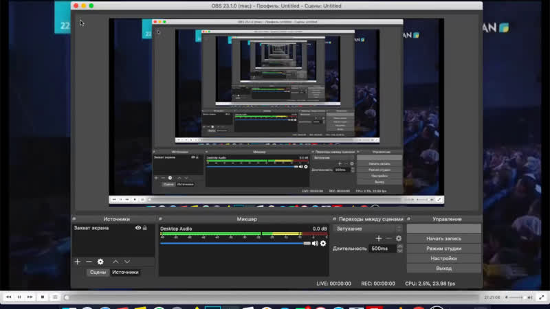550x309 pixels.
Task: Add a new source with plus icon
Action: coord(78,262)
